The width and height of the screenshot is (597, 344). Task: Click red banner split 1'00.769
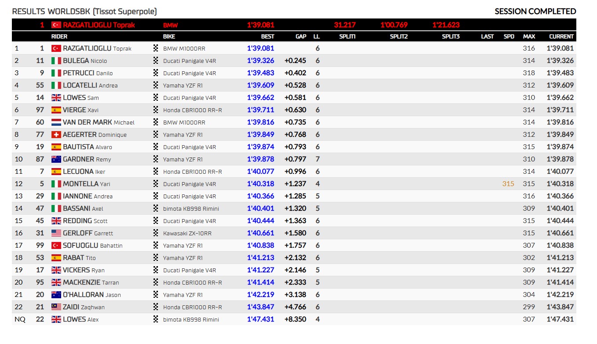[394, 25]
